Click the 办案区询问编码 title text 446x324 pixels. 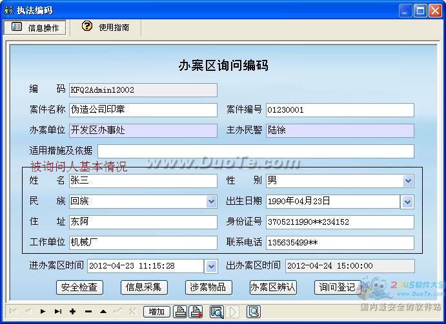223,65
